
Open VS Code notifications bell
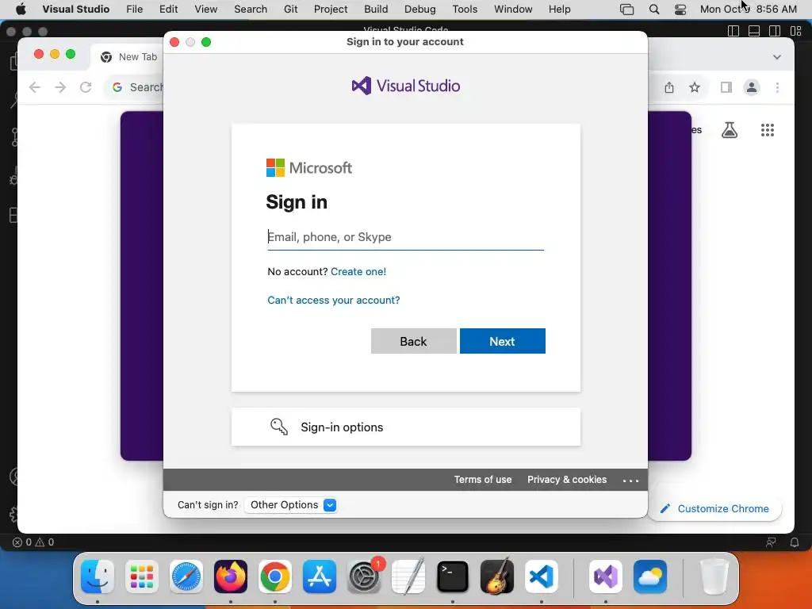point(794,542)
